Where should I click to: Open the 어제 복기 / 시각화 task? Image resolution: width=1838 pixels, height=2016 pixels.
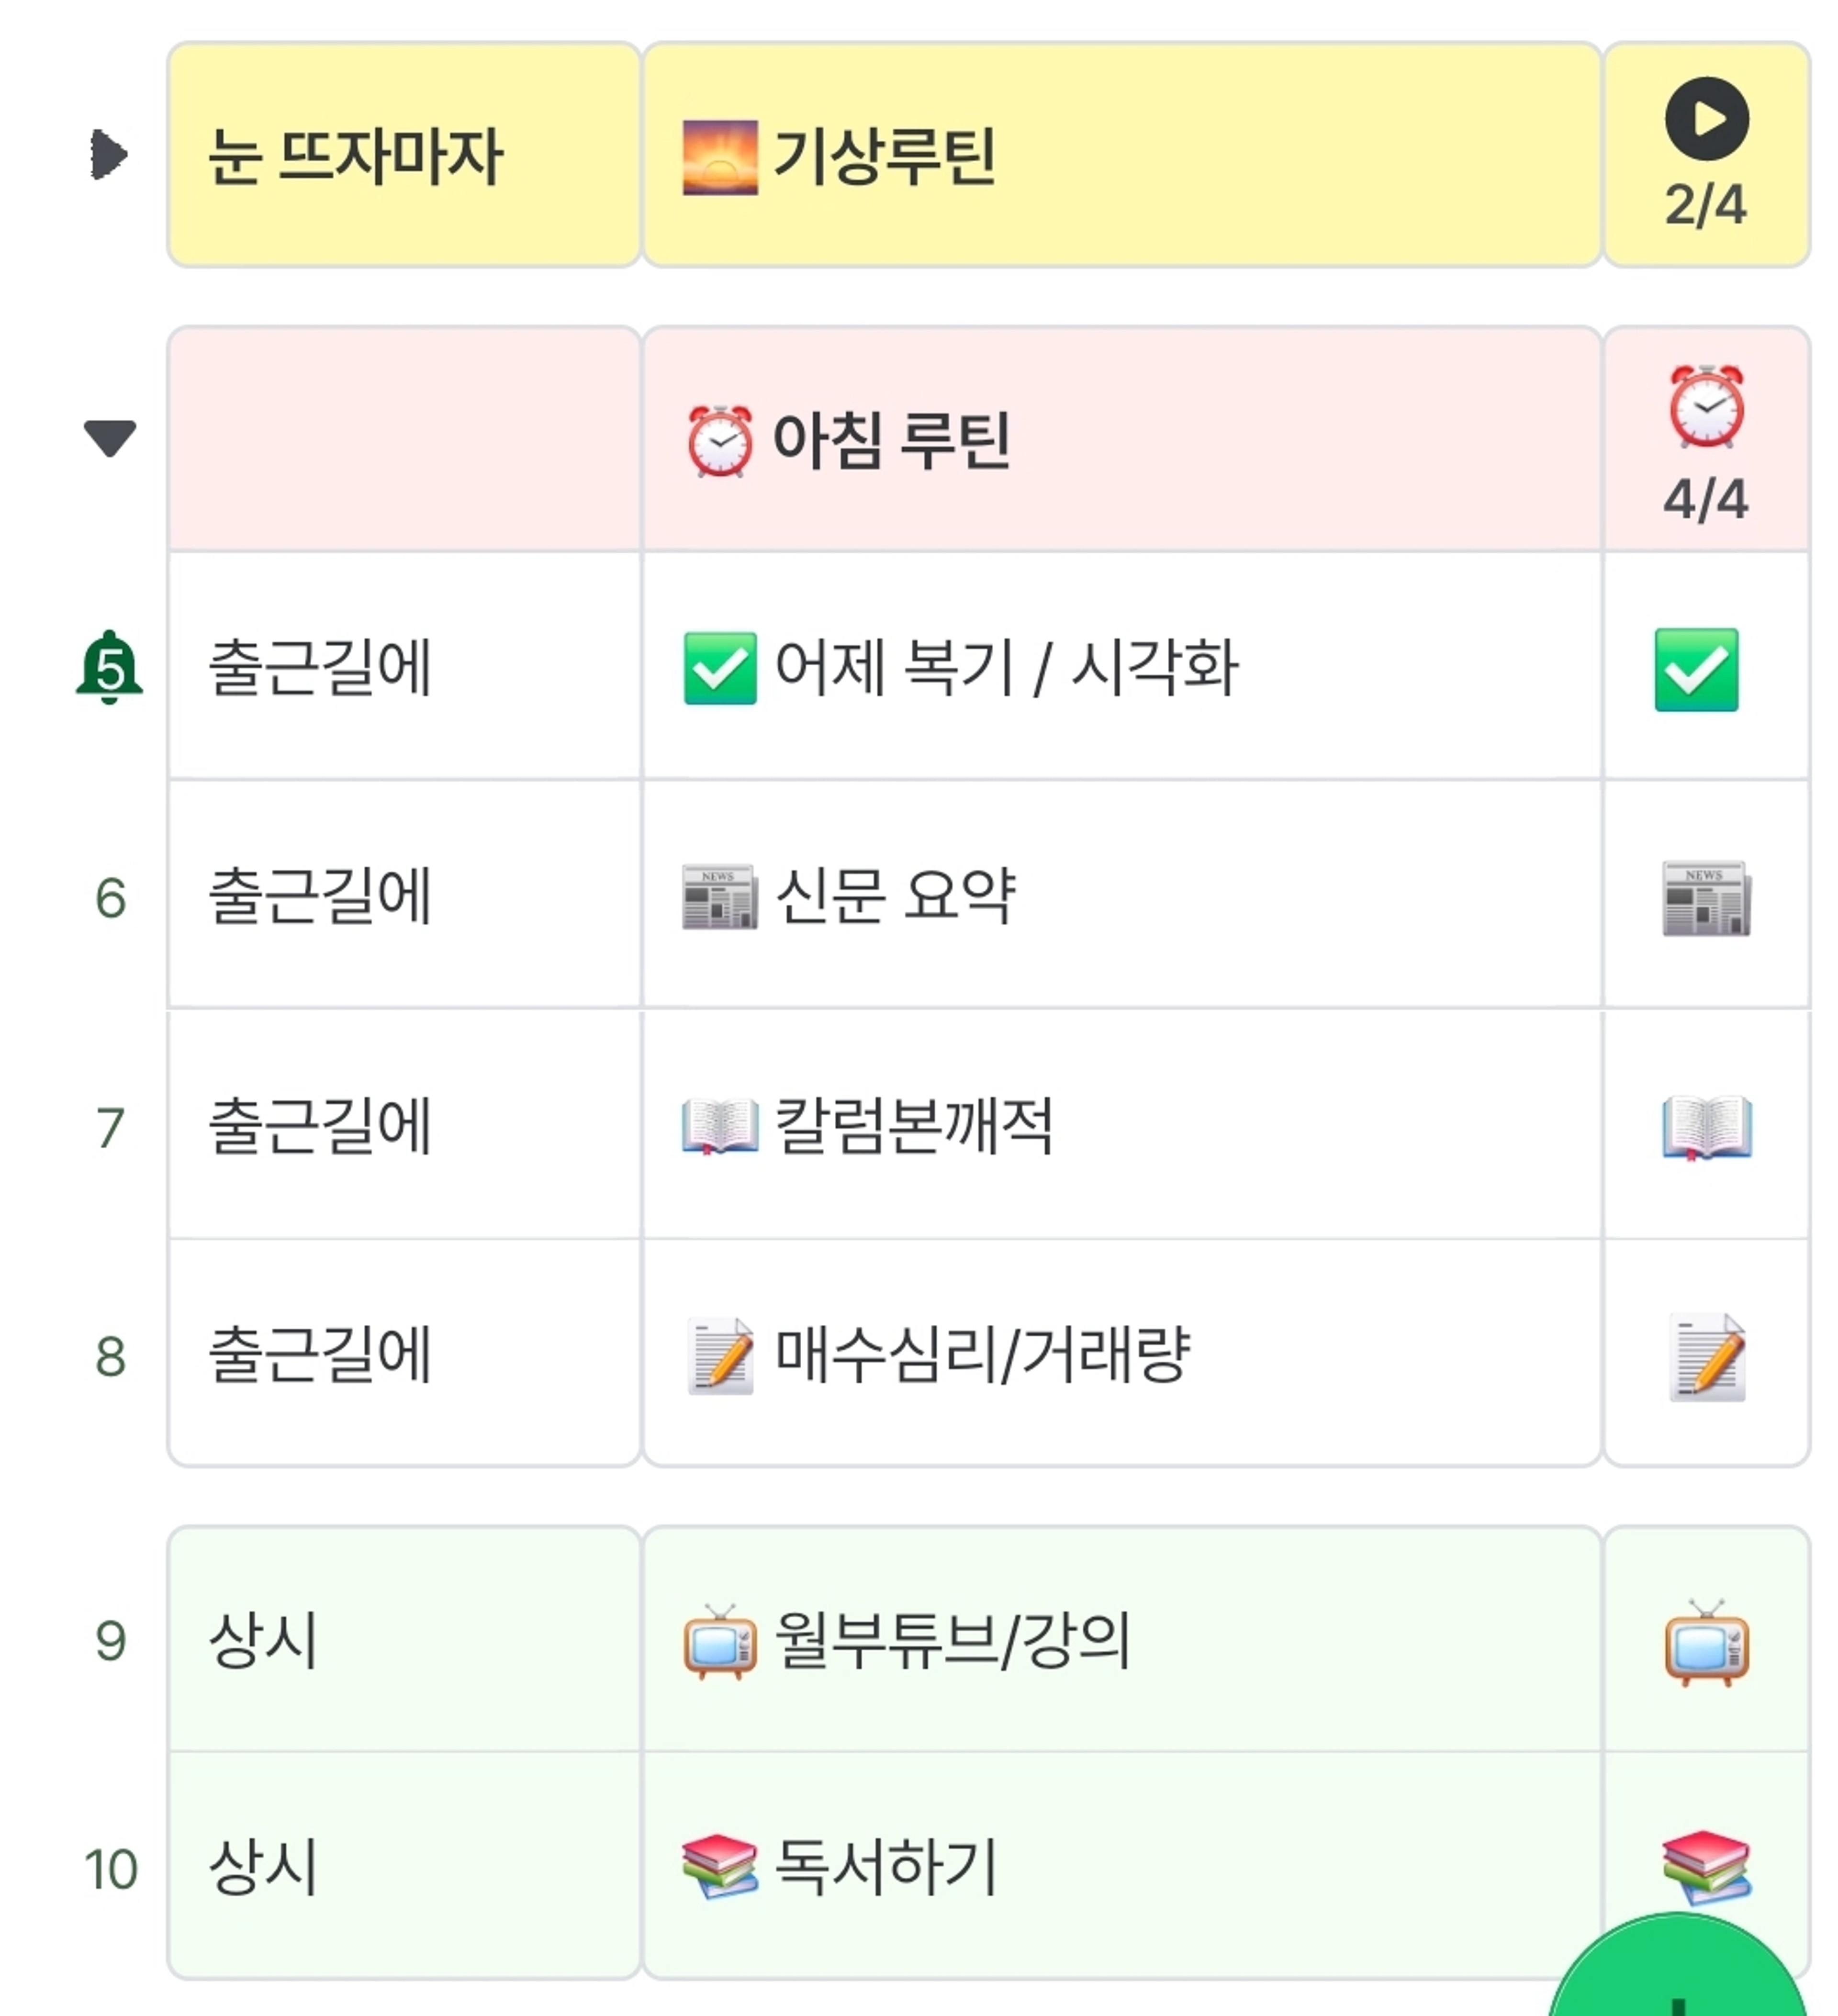click(1005, 667)
